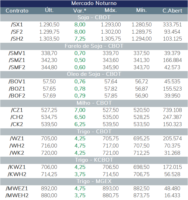The width and height of the screenshot is (188, 200).
Task: Click the Mercado Noturno title header
Action: (x=94, y=3)
